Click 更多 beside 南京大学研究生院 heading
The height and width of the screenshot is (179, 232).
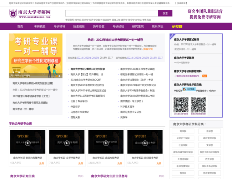[x=81, y=176]
